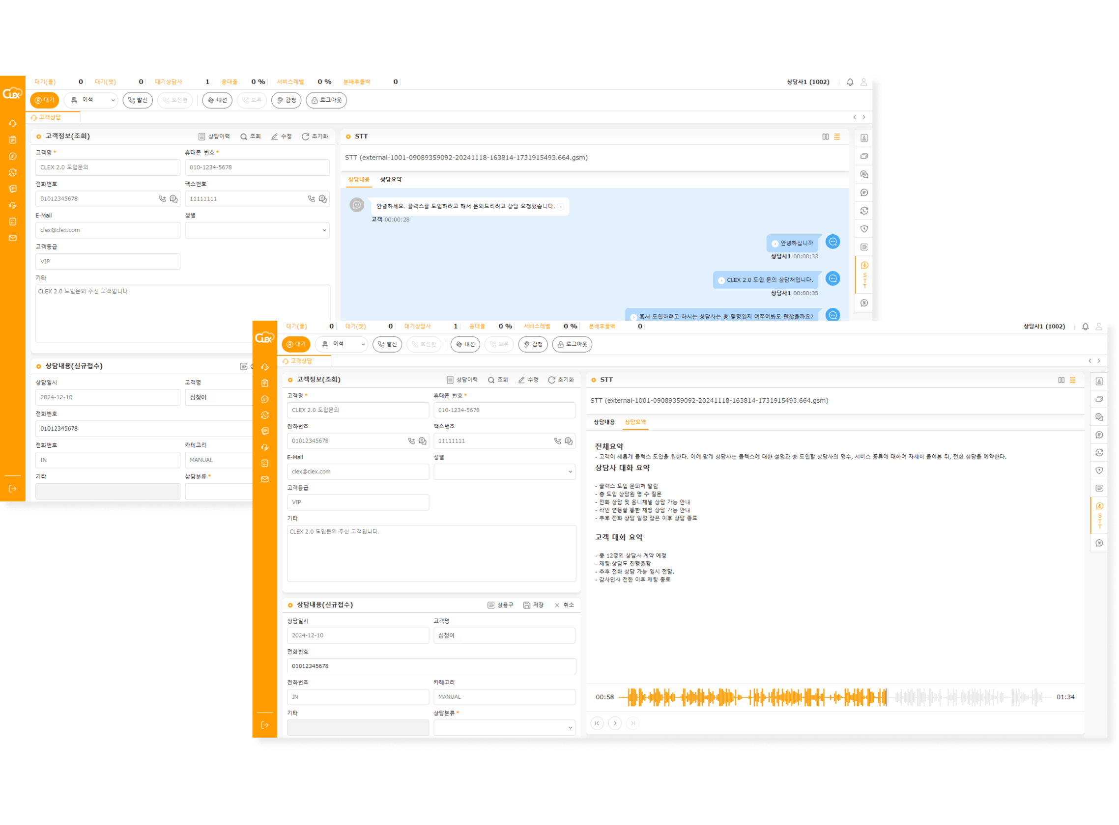
Task: Click the orange logout icon in the front window's left sidebar
Action: [x=265, y=725]
